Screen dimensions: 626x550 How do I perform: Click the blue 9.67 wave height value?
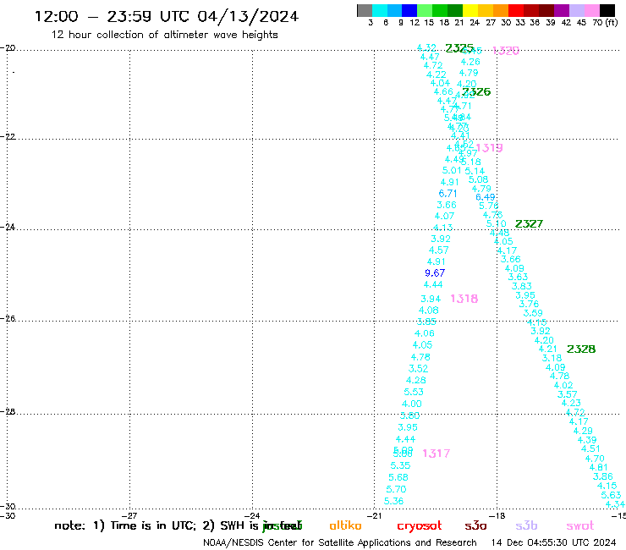click(x=435, y=272)
